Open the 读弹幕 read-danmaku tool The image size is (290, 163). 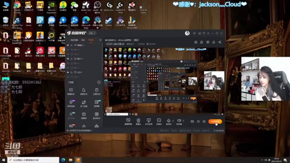point(96,104)
